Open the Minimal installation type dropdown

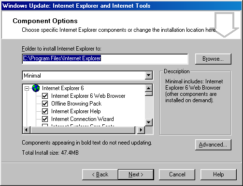coord(148,75)
